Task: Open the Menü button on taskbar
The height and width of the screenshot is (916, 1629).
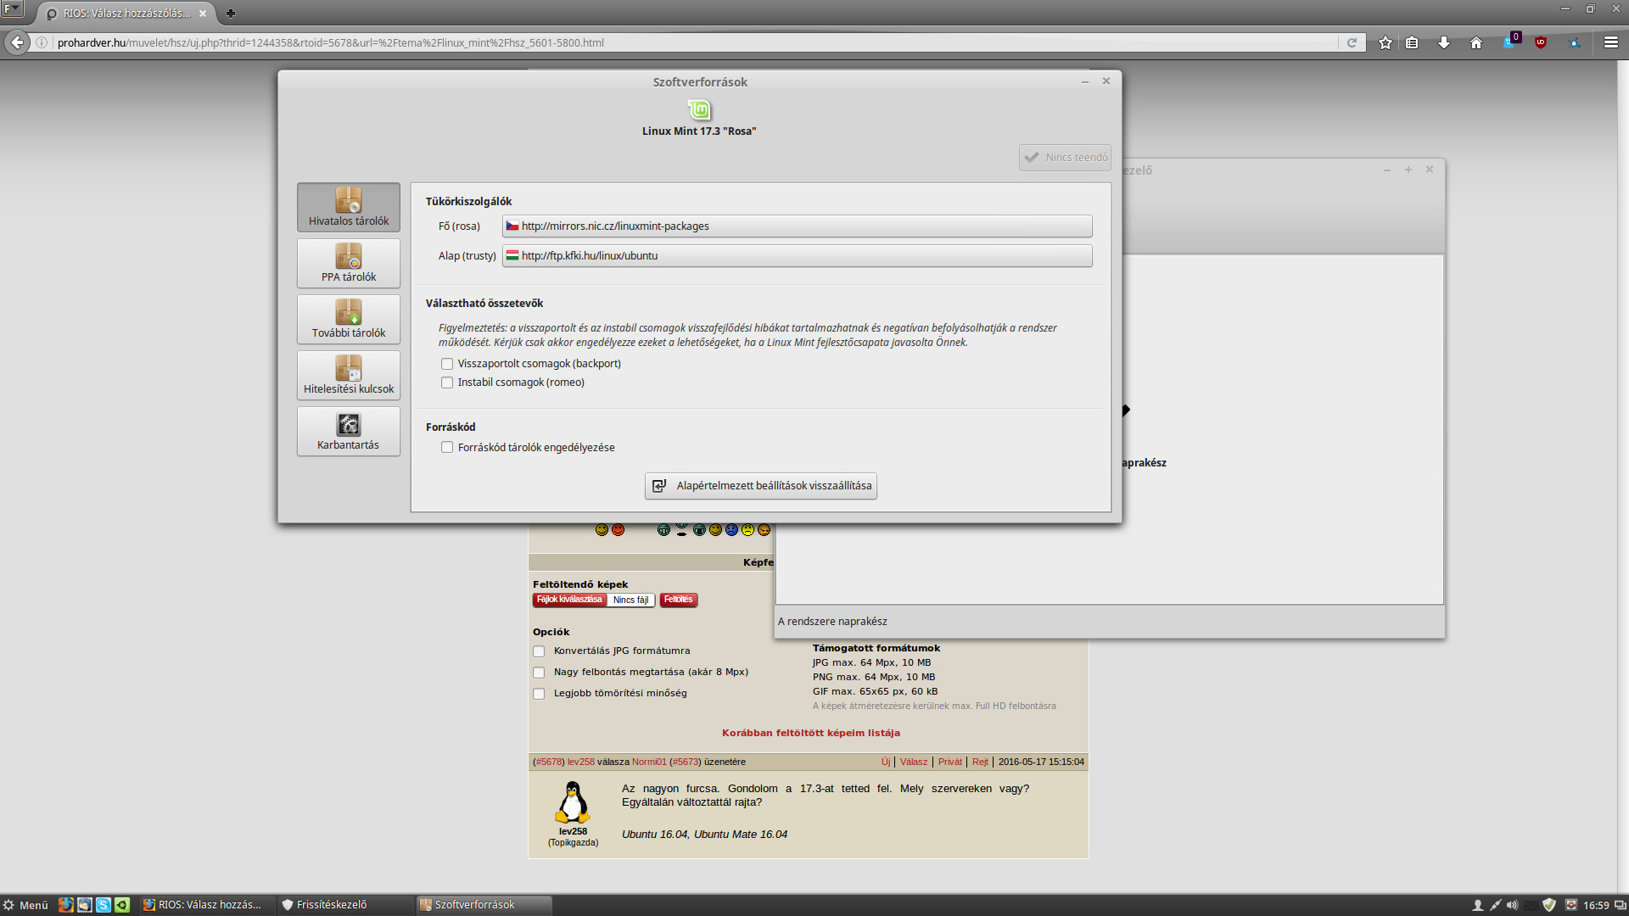Action: point(26,905)
